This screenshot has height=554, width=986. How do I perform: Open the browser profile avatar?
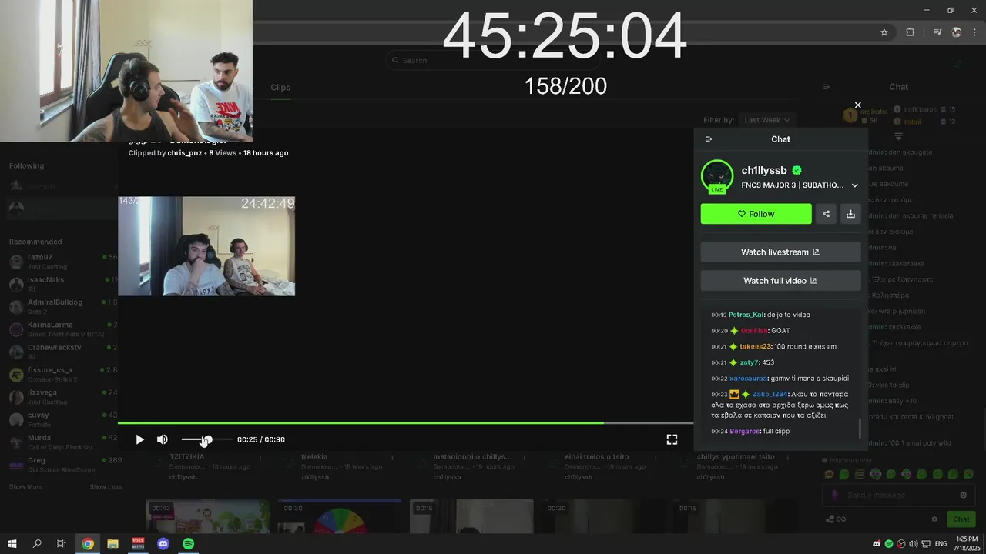pos(957,32)
